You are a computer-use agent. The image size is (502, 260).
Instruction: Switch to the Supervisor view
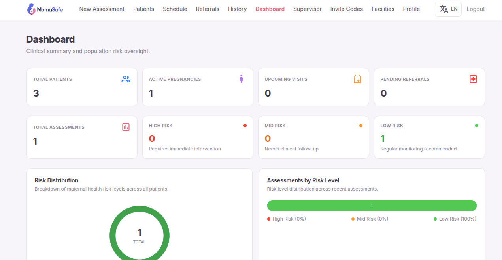(308, 9)
